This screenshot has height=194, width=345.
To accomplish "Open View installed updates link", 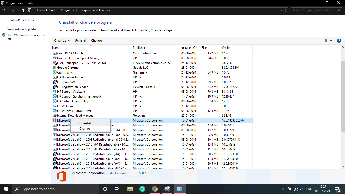I will pos(22,29).
